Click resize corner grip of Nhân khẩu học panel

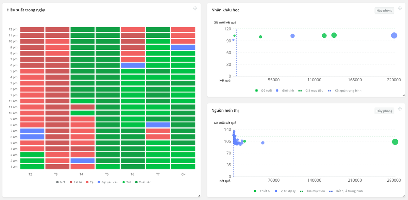404,95
